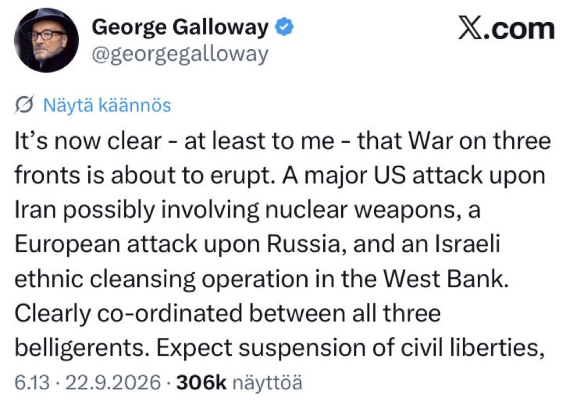Image resolution: width=585 pixels, height=409 pixels.
Task: Click the 22.9.2026 post date
Action: click(x=113, y=383)
